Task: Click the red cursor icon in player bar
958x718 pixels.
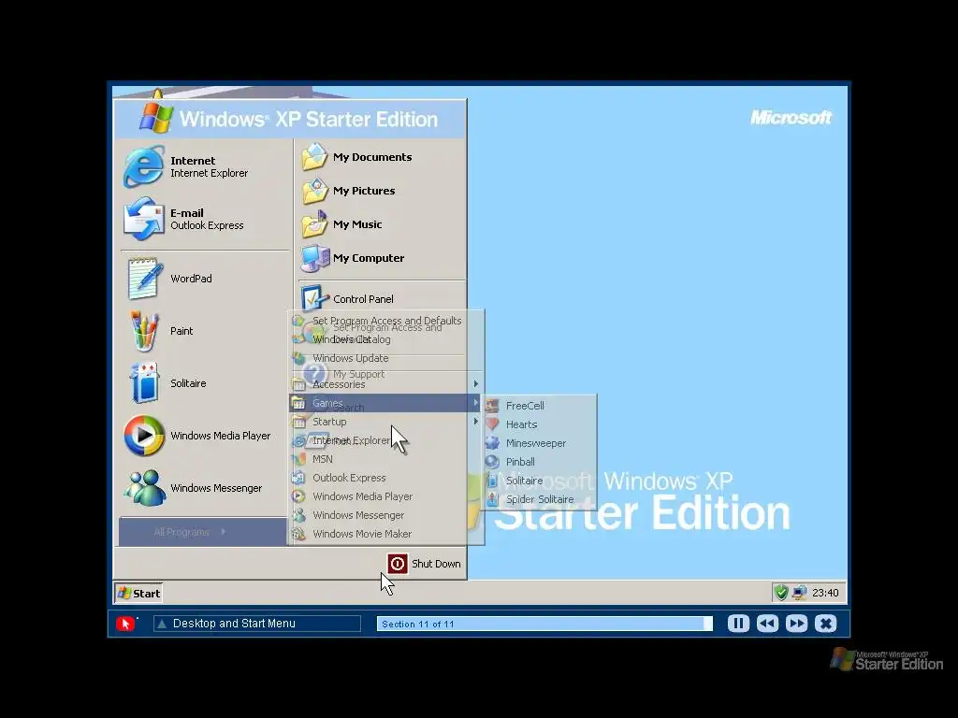Action: [x=125, y=624]
